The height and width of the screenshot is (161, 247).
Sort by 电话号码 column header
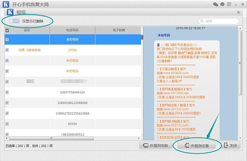pos(72,30)
